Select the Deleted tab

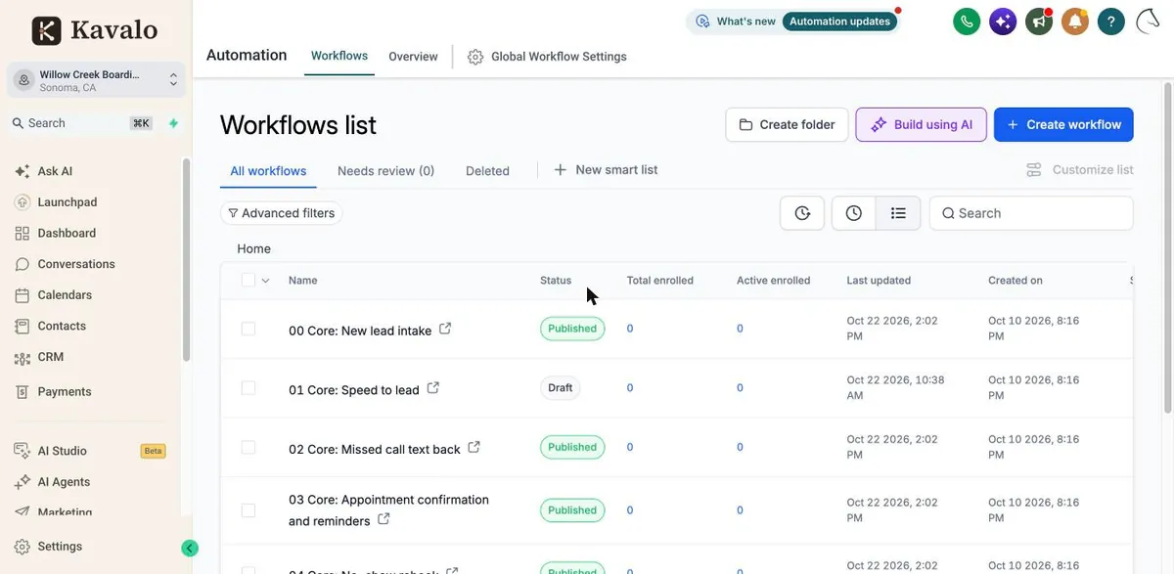tap(487, 171)
